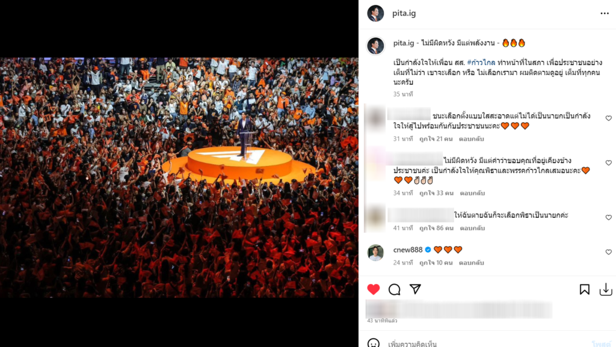
Task: Open cnew888 profile avatar
Action: click(375, 253)
